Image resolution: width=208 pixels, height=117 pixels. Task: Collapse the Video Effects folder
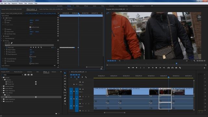click(2, 93)
